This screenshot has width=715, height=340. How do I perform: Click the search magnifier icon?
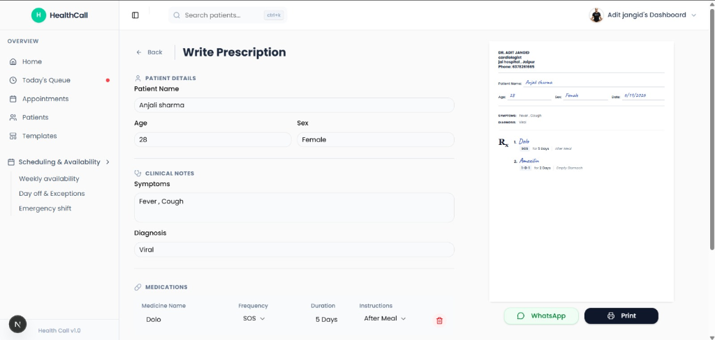(177, 15)
